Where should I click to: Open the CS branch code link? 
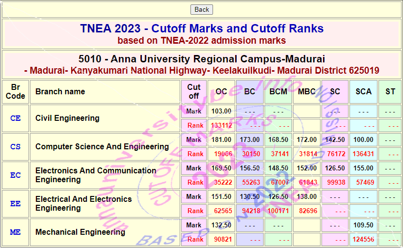[x=15, y=147]
